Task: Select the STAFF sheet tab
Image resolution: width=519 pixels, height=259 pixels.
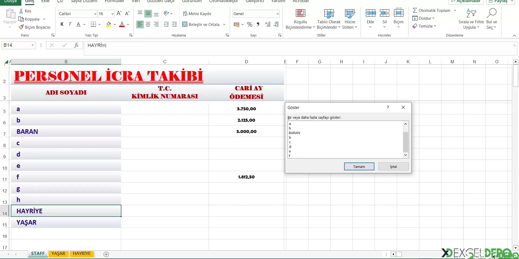Action: (x=38, y=254)
